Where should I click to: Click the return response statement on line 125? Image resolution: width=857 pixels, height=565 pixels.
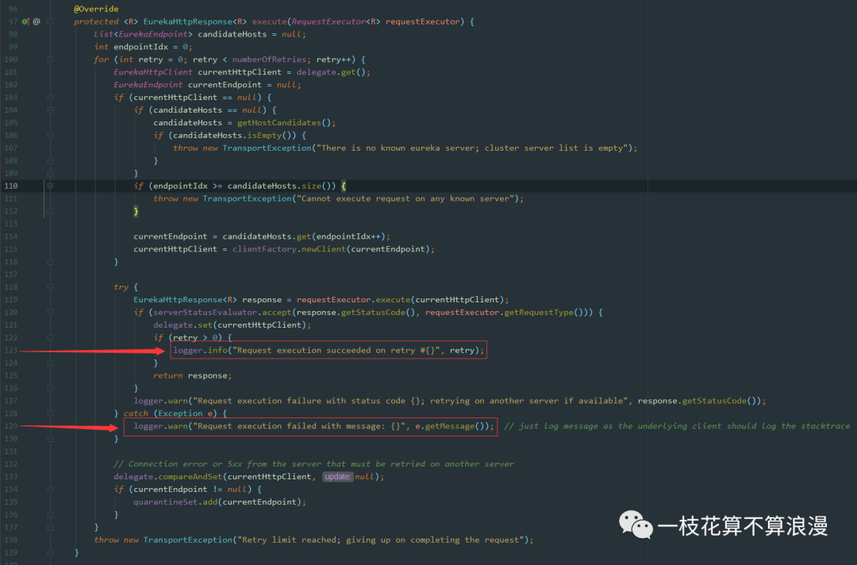(192, 375)
